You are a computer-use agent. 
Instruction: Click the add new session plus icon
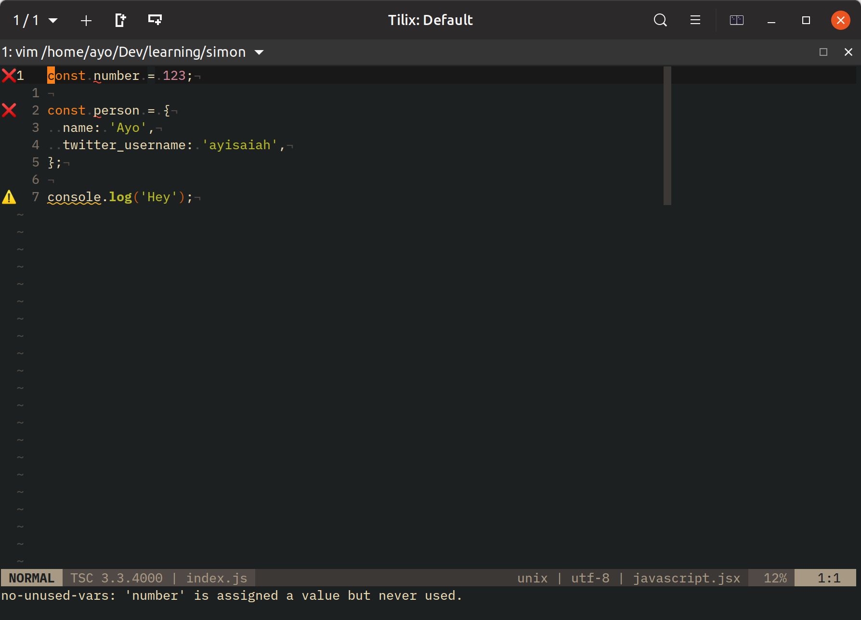coord(86,20)
